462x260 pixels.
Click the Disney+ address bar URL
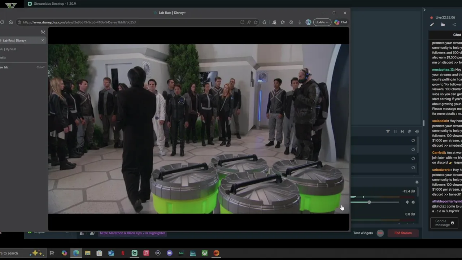click(x=79, y=22)
